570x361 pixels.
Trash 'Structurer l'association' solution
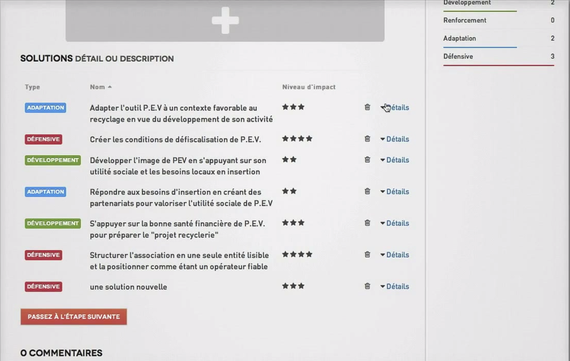(367, 254)
